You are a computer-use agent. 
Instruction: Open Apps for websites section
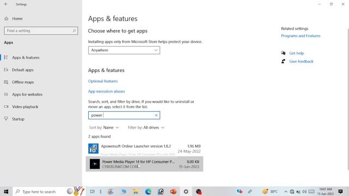(x=27, y=94)
